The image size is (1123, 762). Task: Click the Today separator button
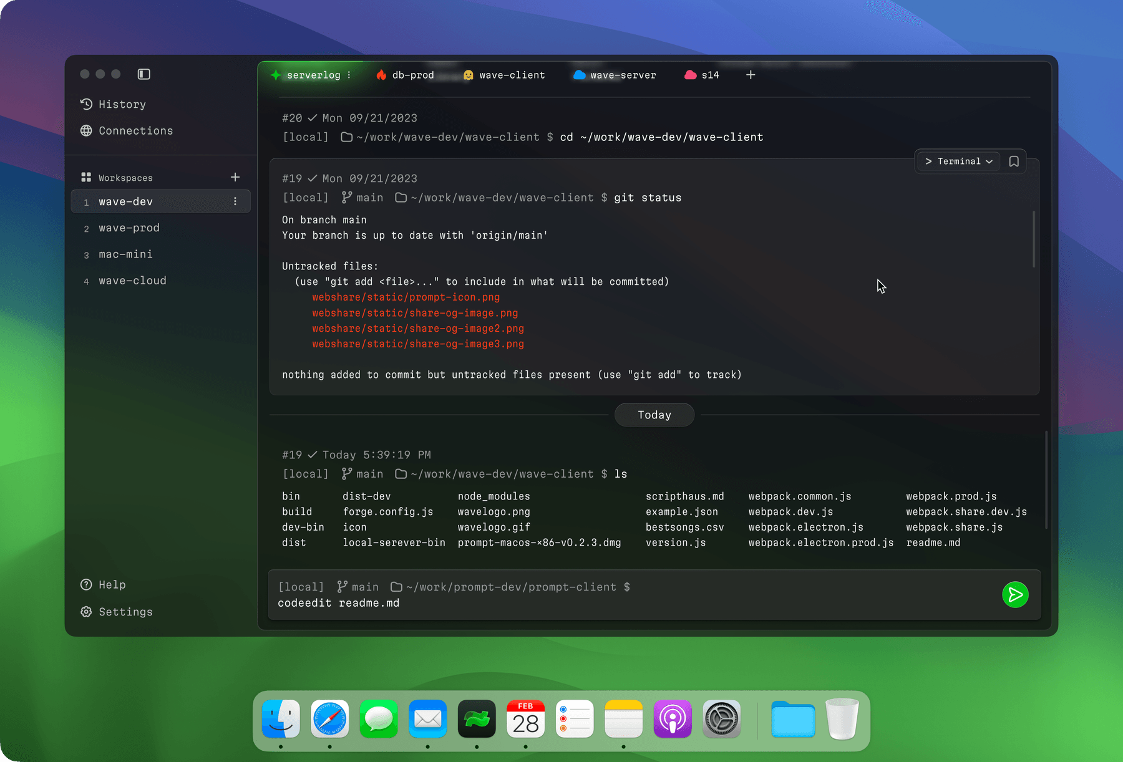pyautogui.click(x=654, y=415)
